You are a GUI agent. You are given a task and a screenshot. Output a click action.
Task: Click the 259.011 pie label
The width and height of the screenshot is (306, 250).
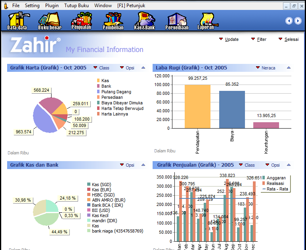tap(80, 104)
